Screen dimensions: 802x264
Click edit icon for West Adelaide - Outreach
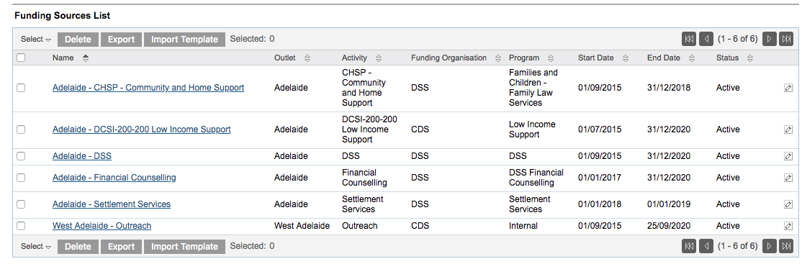point(788,226)
